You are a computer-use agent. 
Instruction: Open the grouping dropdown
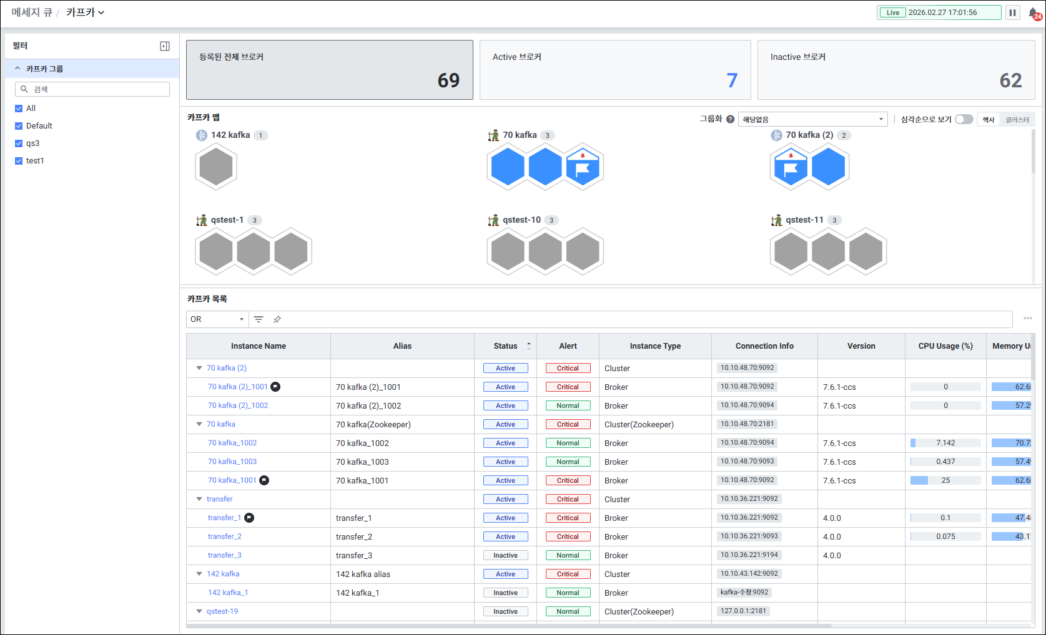812,119
